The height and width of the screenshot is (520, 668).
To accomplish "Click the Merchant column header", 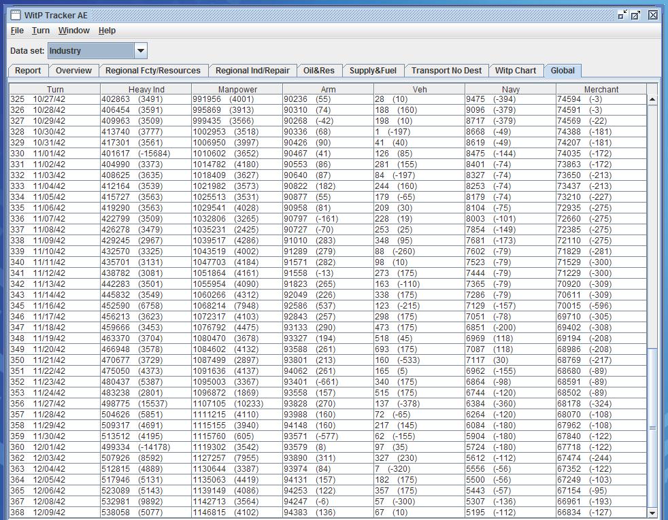I will 601,89.
